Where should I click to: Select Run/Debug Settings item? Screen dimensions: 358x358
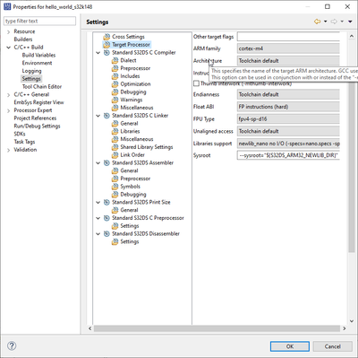pos(37,127)
